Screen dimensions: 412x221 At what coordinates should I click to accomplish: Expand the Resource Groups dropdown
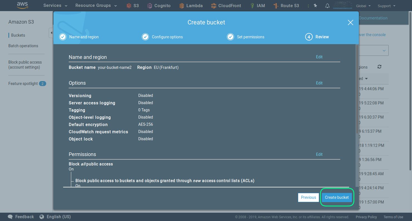point(96,6)
